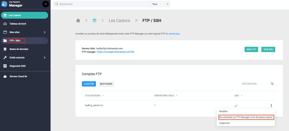The image size is (289, 131).
Task: Click the WEB FTP button
Action: pos(251,49)
